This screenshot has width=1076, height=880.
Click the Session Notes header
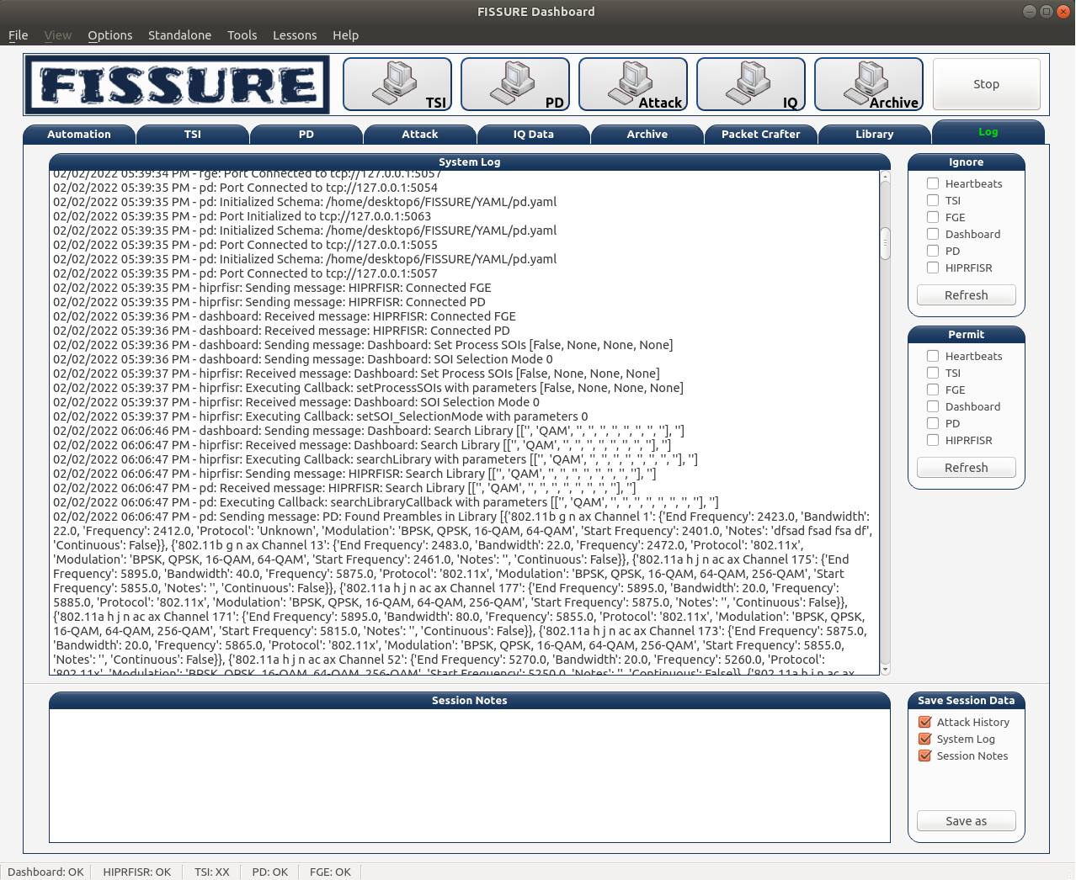click(x=470, y=701)
